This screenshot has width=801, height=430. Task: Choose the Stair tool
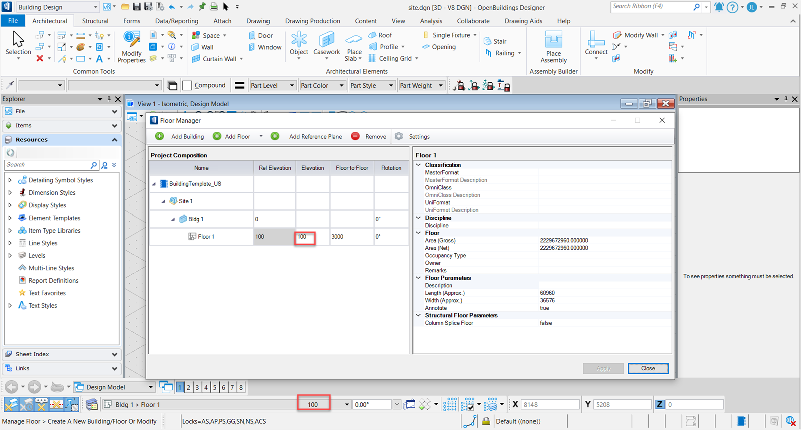(x=495, y=41)
